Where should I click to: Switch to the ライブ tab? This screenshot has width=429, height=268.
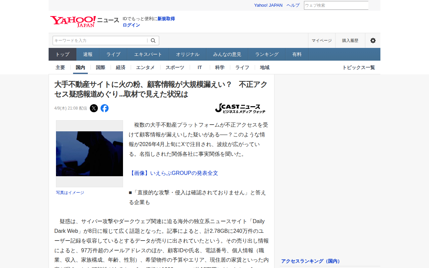point(113,54)
